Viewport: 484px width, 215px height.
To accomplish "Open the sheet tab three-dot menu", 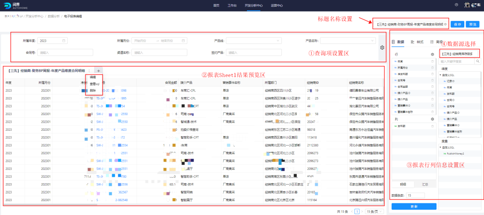I will pyautogui.click(x=89, y=71).
